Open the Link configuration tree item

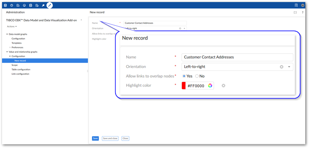click(20, 74)
